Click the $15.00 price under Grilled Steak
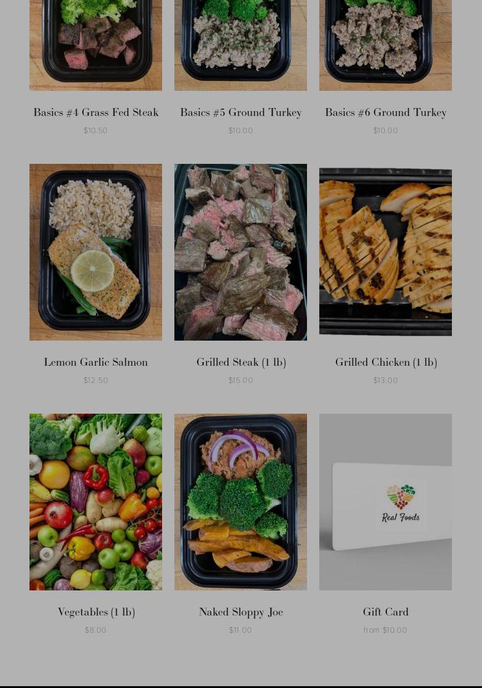 pos(241,381)
